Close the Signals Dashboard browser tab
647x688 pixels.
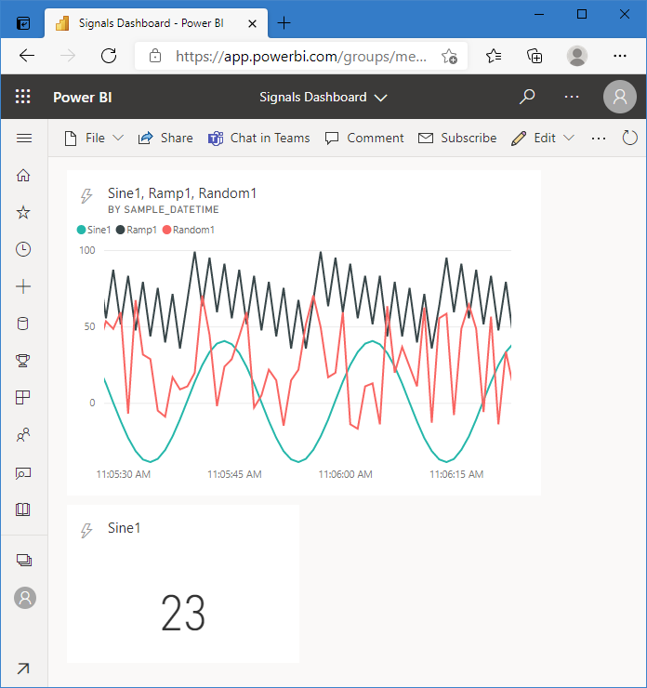pos(252,23)
